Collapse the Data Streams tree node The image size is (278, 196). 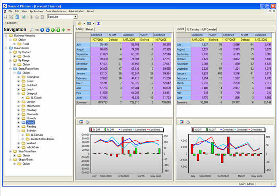coord(6,48)
